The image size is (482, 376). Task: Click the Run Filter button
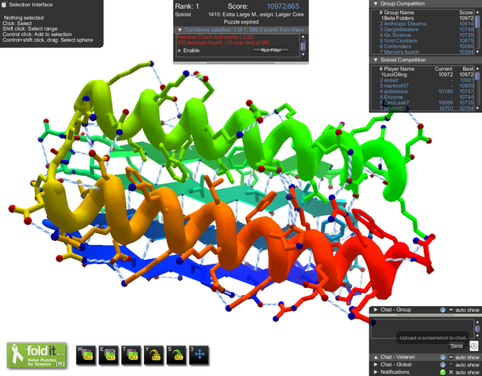pyautogui.click(x=270, y=50)
